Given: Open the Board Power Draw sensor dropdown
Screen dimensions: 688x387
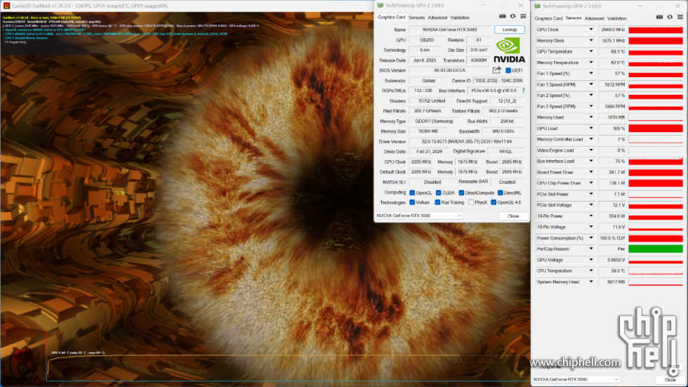Looking at the screenshot, I should coord(591,172).
